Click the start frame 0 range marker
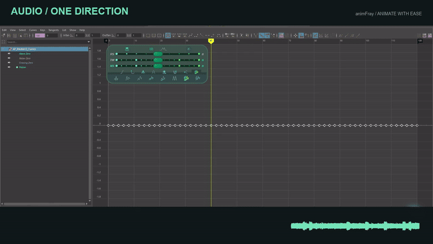Viewport: 433px width, 244px height. coord(106,41)
